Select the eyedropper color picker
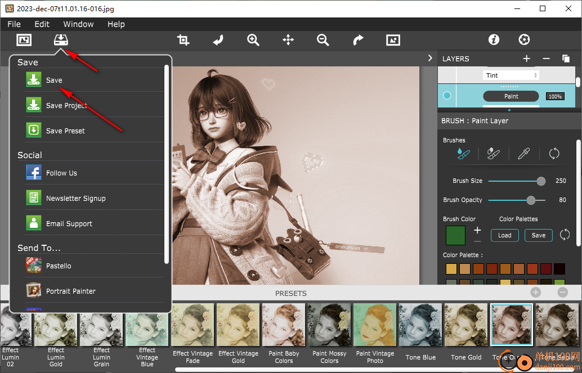Screen dimensions: 582x373 coord(523,153)
